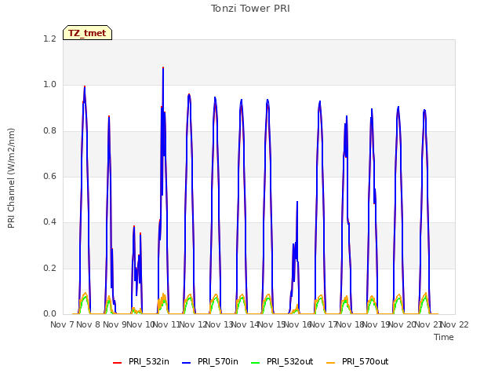Click the 0.8 y-axis tick label
This screenshot has height=377, width=502.
pyautogui.click(x=49, y=130)
